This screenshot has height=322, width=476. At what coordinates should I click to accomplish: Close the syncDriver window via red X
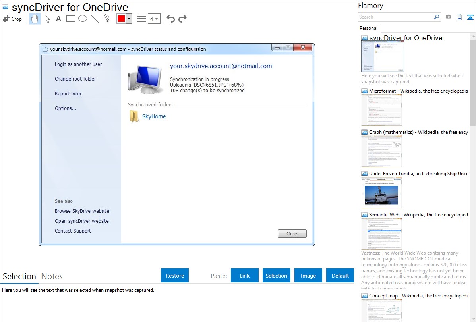coord(303,47)
